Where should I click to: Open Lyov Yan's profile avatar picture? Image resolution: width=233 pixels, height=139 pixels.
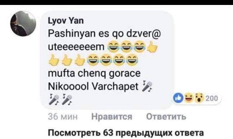(x=23, y=24)
